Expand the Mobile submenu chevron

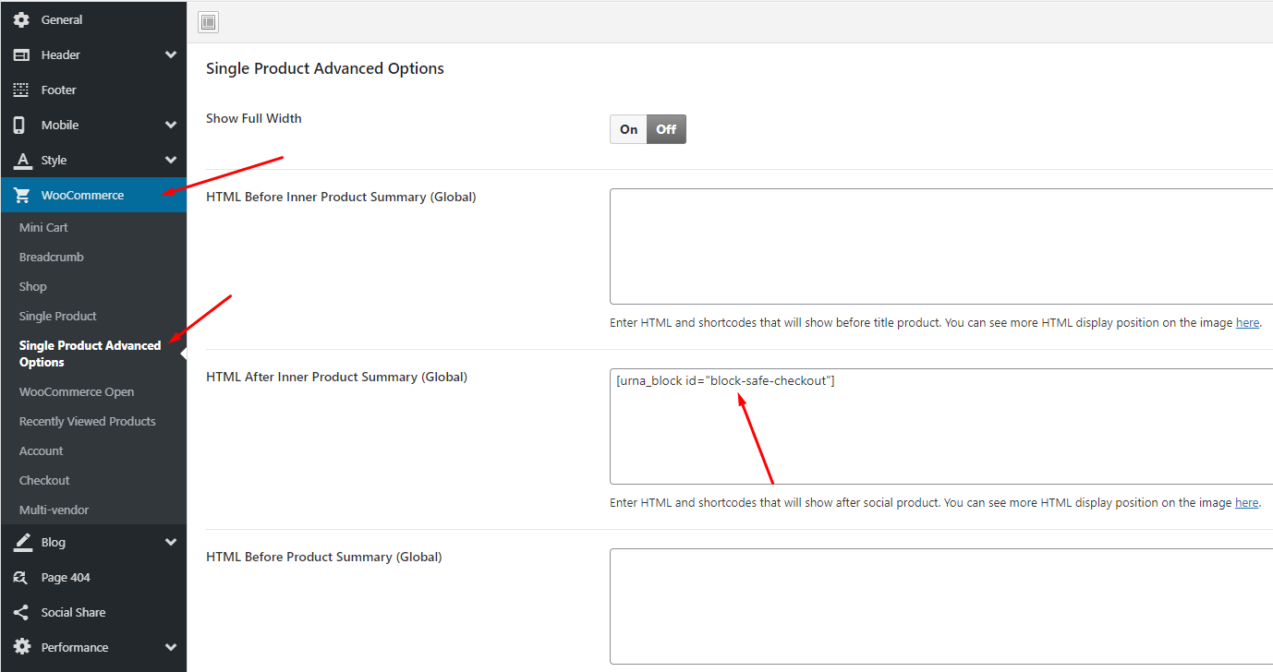point(171,125)
